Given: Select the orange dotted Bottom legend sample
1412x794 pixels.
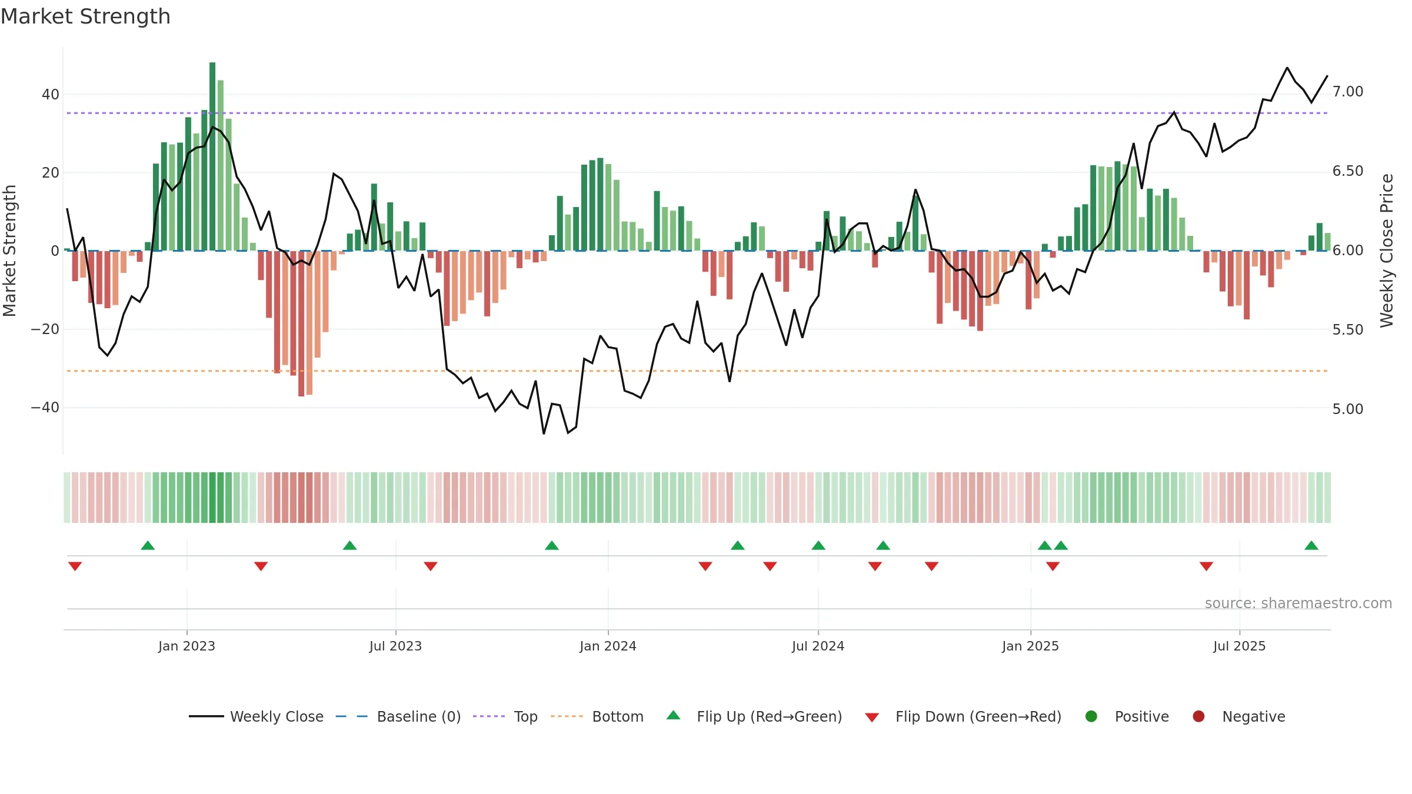Looking at the screenshot, I should pos(567,716).
